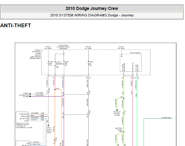Viewport: 185px width, 146px height.
Task: Click the Power Distribution LT BLU/RED arrowhead
Action: click(30, 94)
